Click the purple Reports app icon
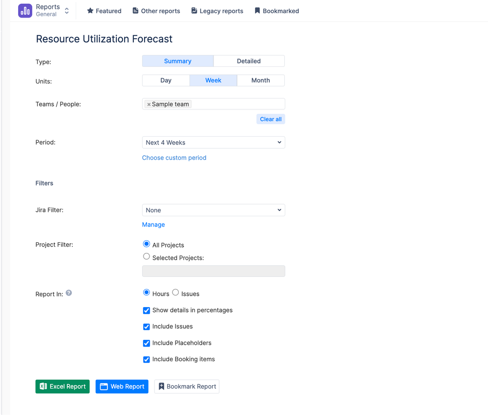 coord(25,10)
